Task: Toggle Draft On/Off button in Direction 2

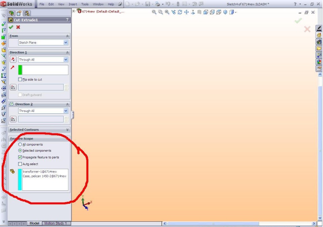Action: click(x=13, y=119)
